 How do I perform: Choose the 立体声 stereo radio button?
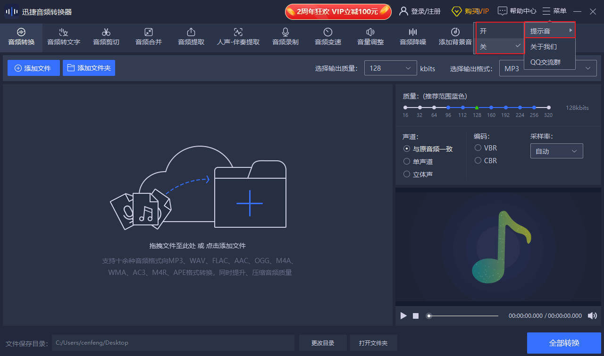pos(407,174)
